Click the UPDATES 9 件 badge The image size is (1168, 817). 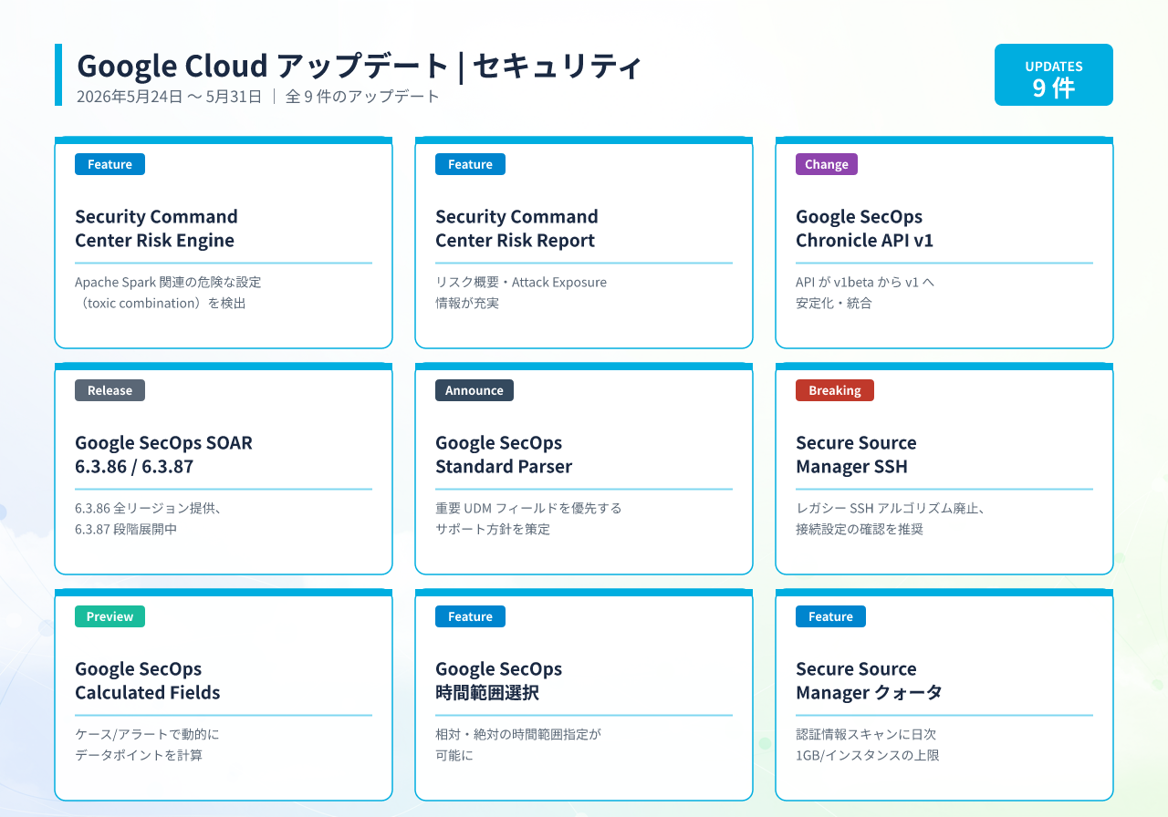tap(1054, 75)
